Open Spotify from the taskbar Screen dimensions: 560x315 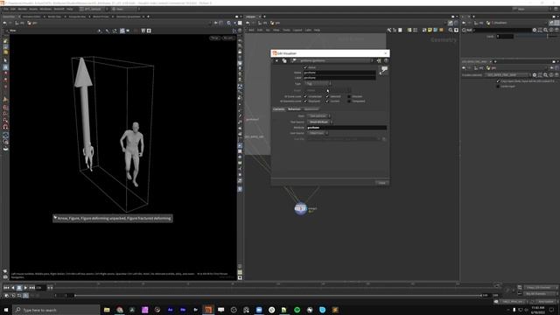[297, 310]
